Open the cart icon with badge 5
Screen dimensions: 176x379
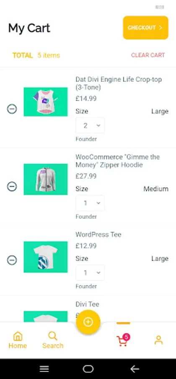point(123,340)
